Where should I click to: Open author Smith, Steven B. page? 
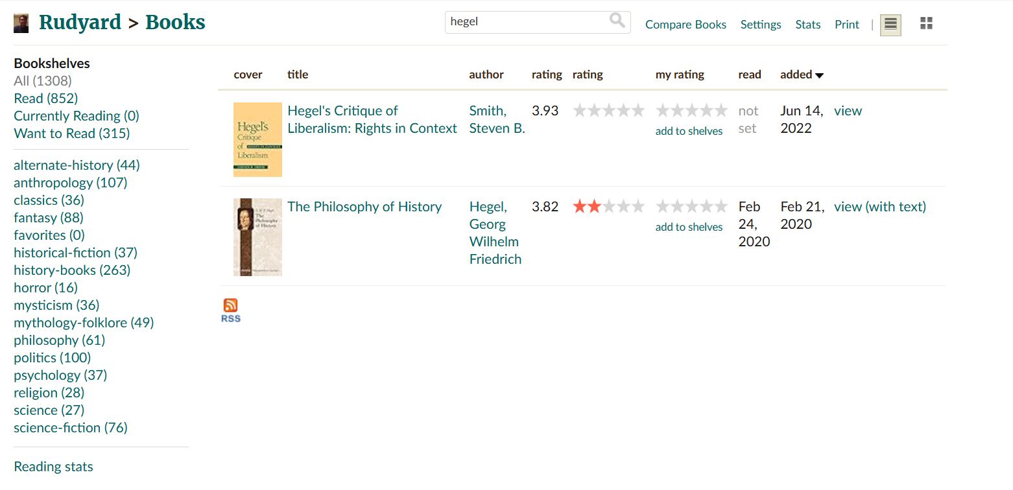(497, 119)
